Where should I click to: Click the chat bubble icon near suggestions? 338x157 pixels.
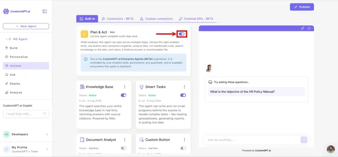click(x=210, y=82)
